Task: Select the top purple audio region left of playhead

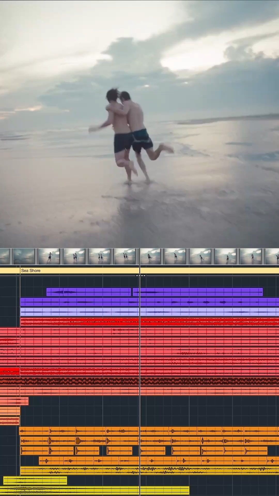Action: point(89,292)
